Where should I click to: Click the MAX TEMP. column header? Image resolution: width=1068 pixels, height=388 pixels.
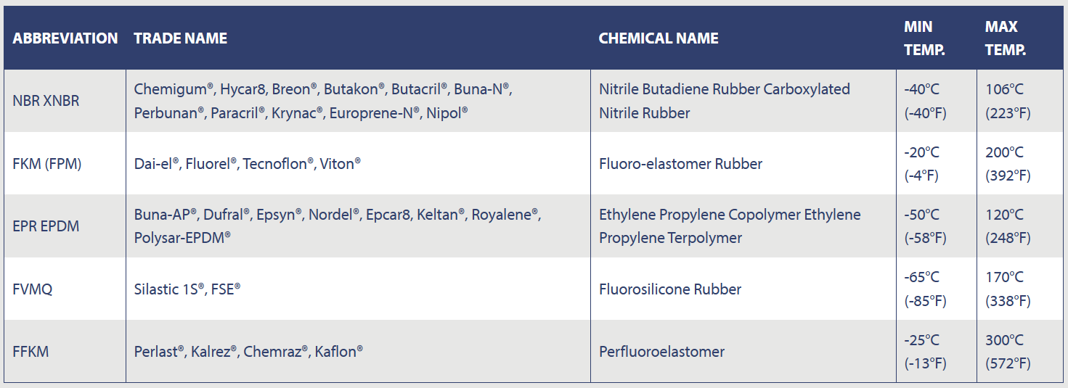tap(1006, 38)
